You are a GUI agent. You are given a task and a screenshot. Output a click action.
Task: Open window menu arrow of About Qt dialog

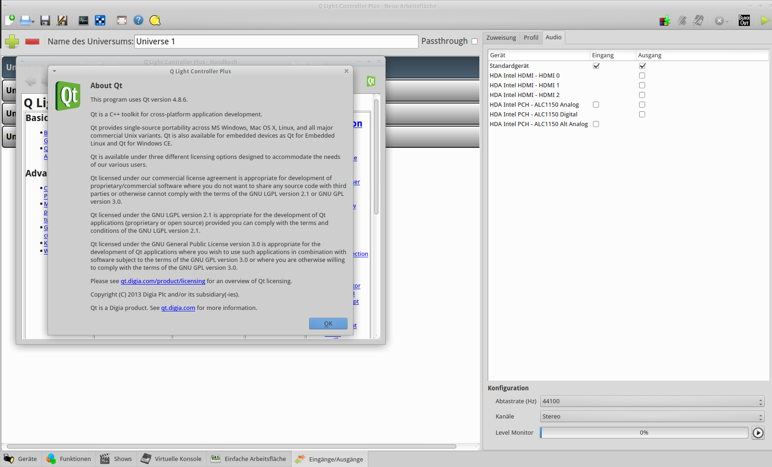click(x=54, y=71)
